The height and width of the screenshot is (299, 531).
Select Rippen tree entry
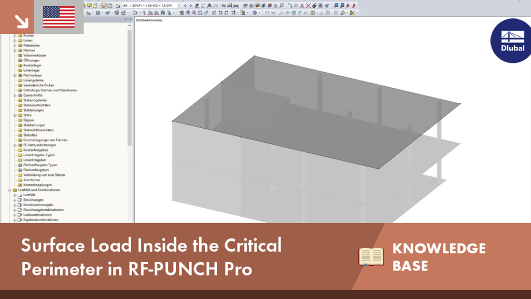(x=29, y=120)
